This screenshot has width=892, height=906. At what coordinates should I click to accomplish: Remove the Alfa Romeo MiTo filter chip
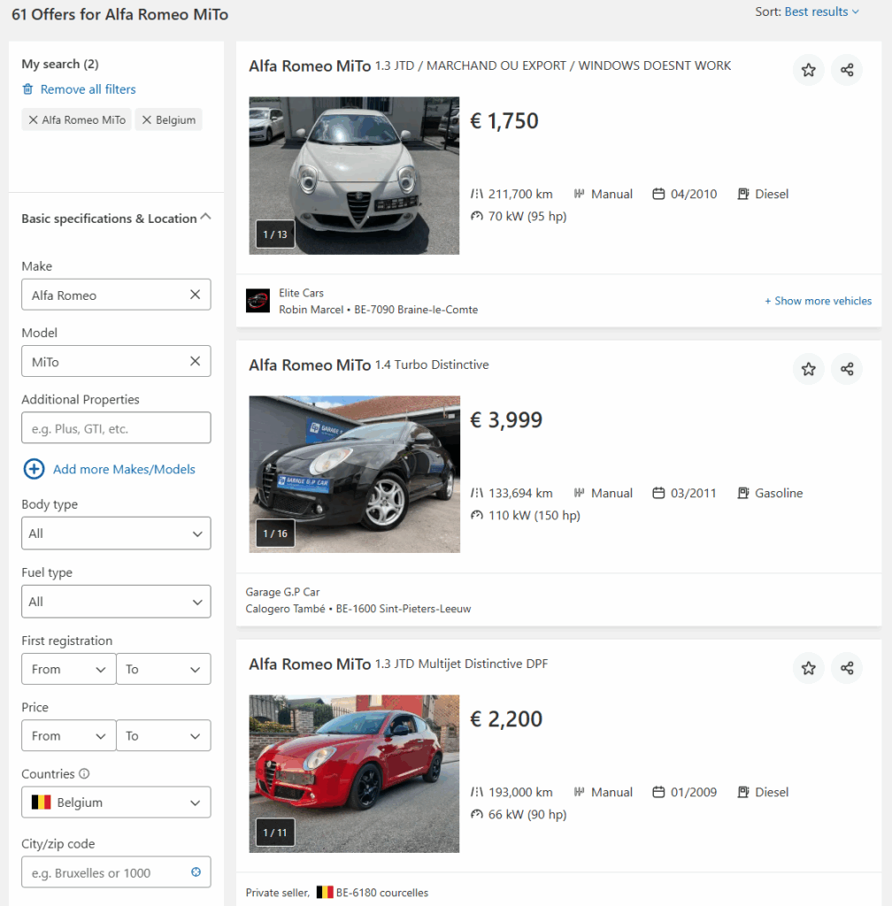coord(34,119)
